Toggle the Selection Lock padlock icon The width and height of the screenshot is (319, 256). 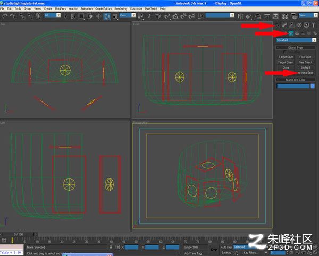(111, 247)
